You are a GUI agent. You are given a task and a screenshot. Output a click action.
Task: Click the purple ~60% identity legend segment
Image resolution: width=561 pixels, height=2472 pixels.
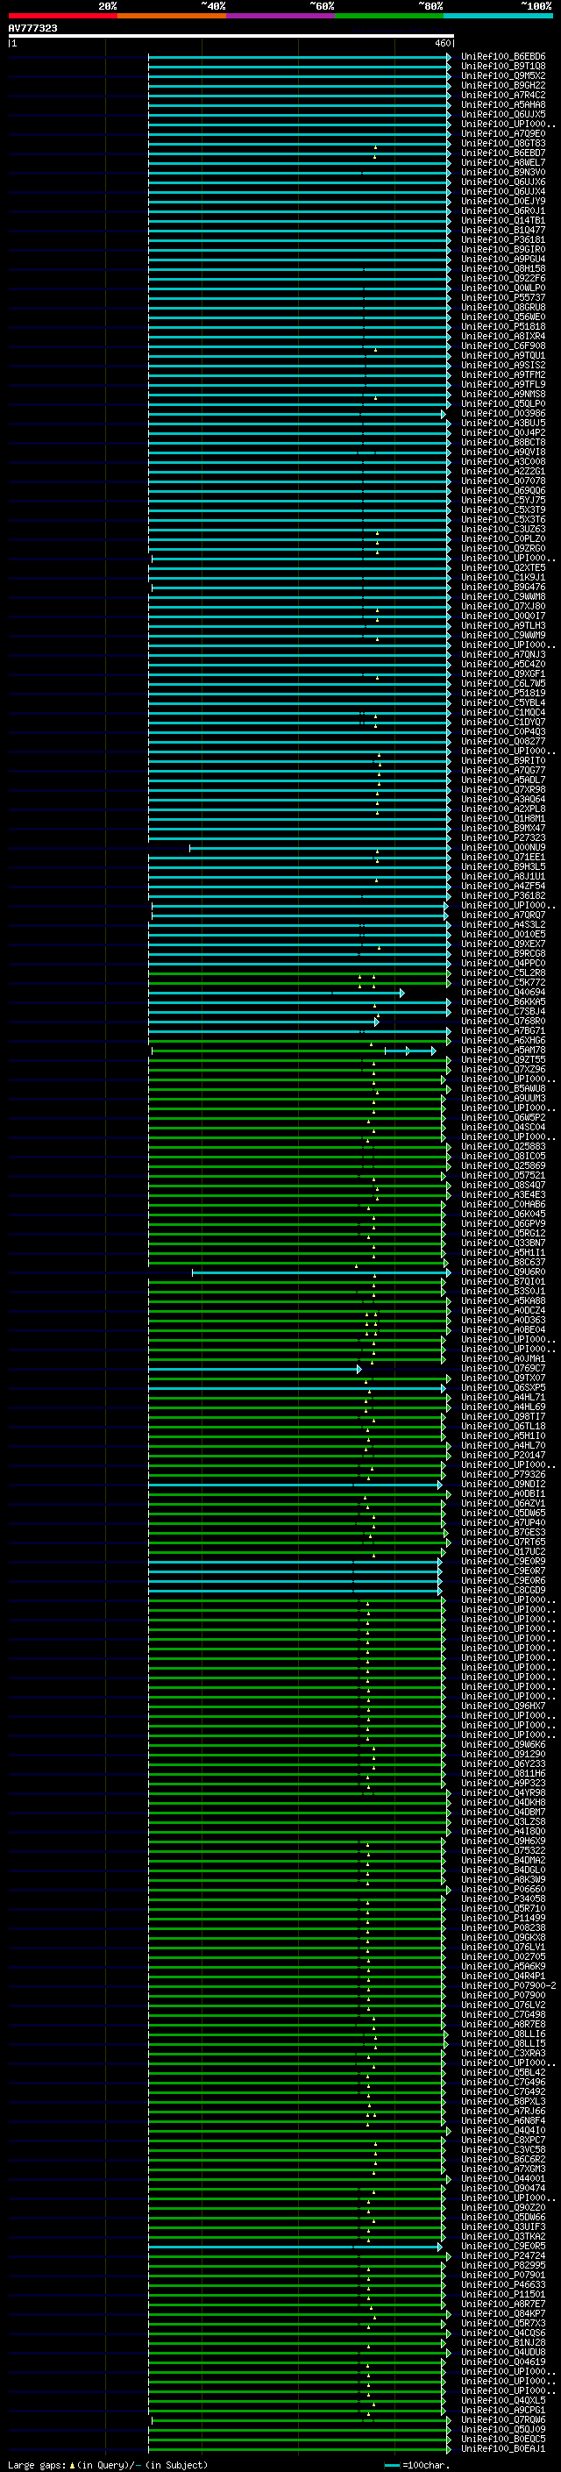280,16
